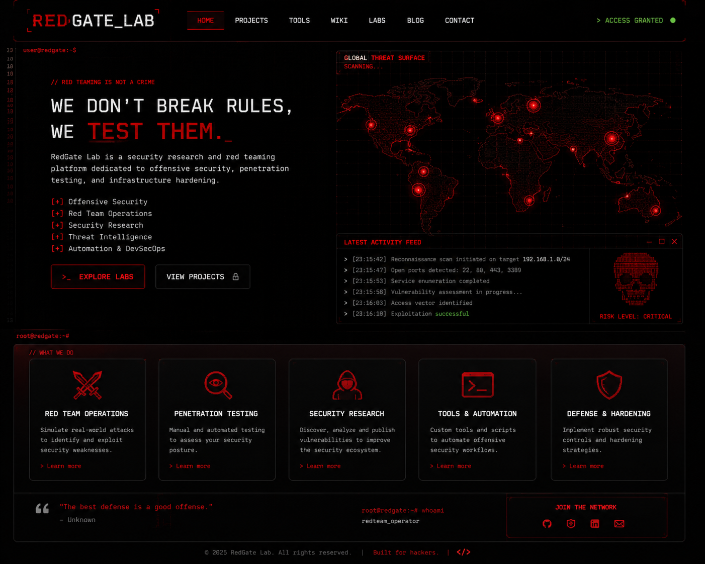The width and height of the screenshot is (705, 564).
Task: Open the GitHub icon in Join the Network
Action: click(x=547, y=524)
